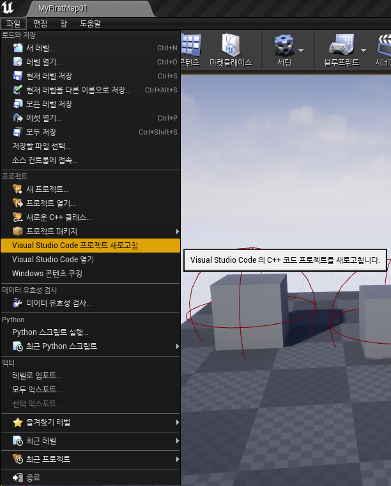Click the 새 레벨 icon
Image resolution: width=391 pixels, height=486 pixels.
(18, 48)
